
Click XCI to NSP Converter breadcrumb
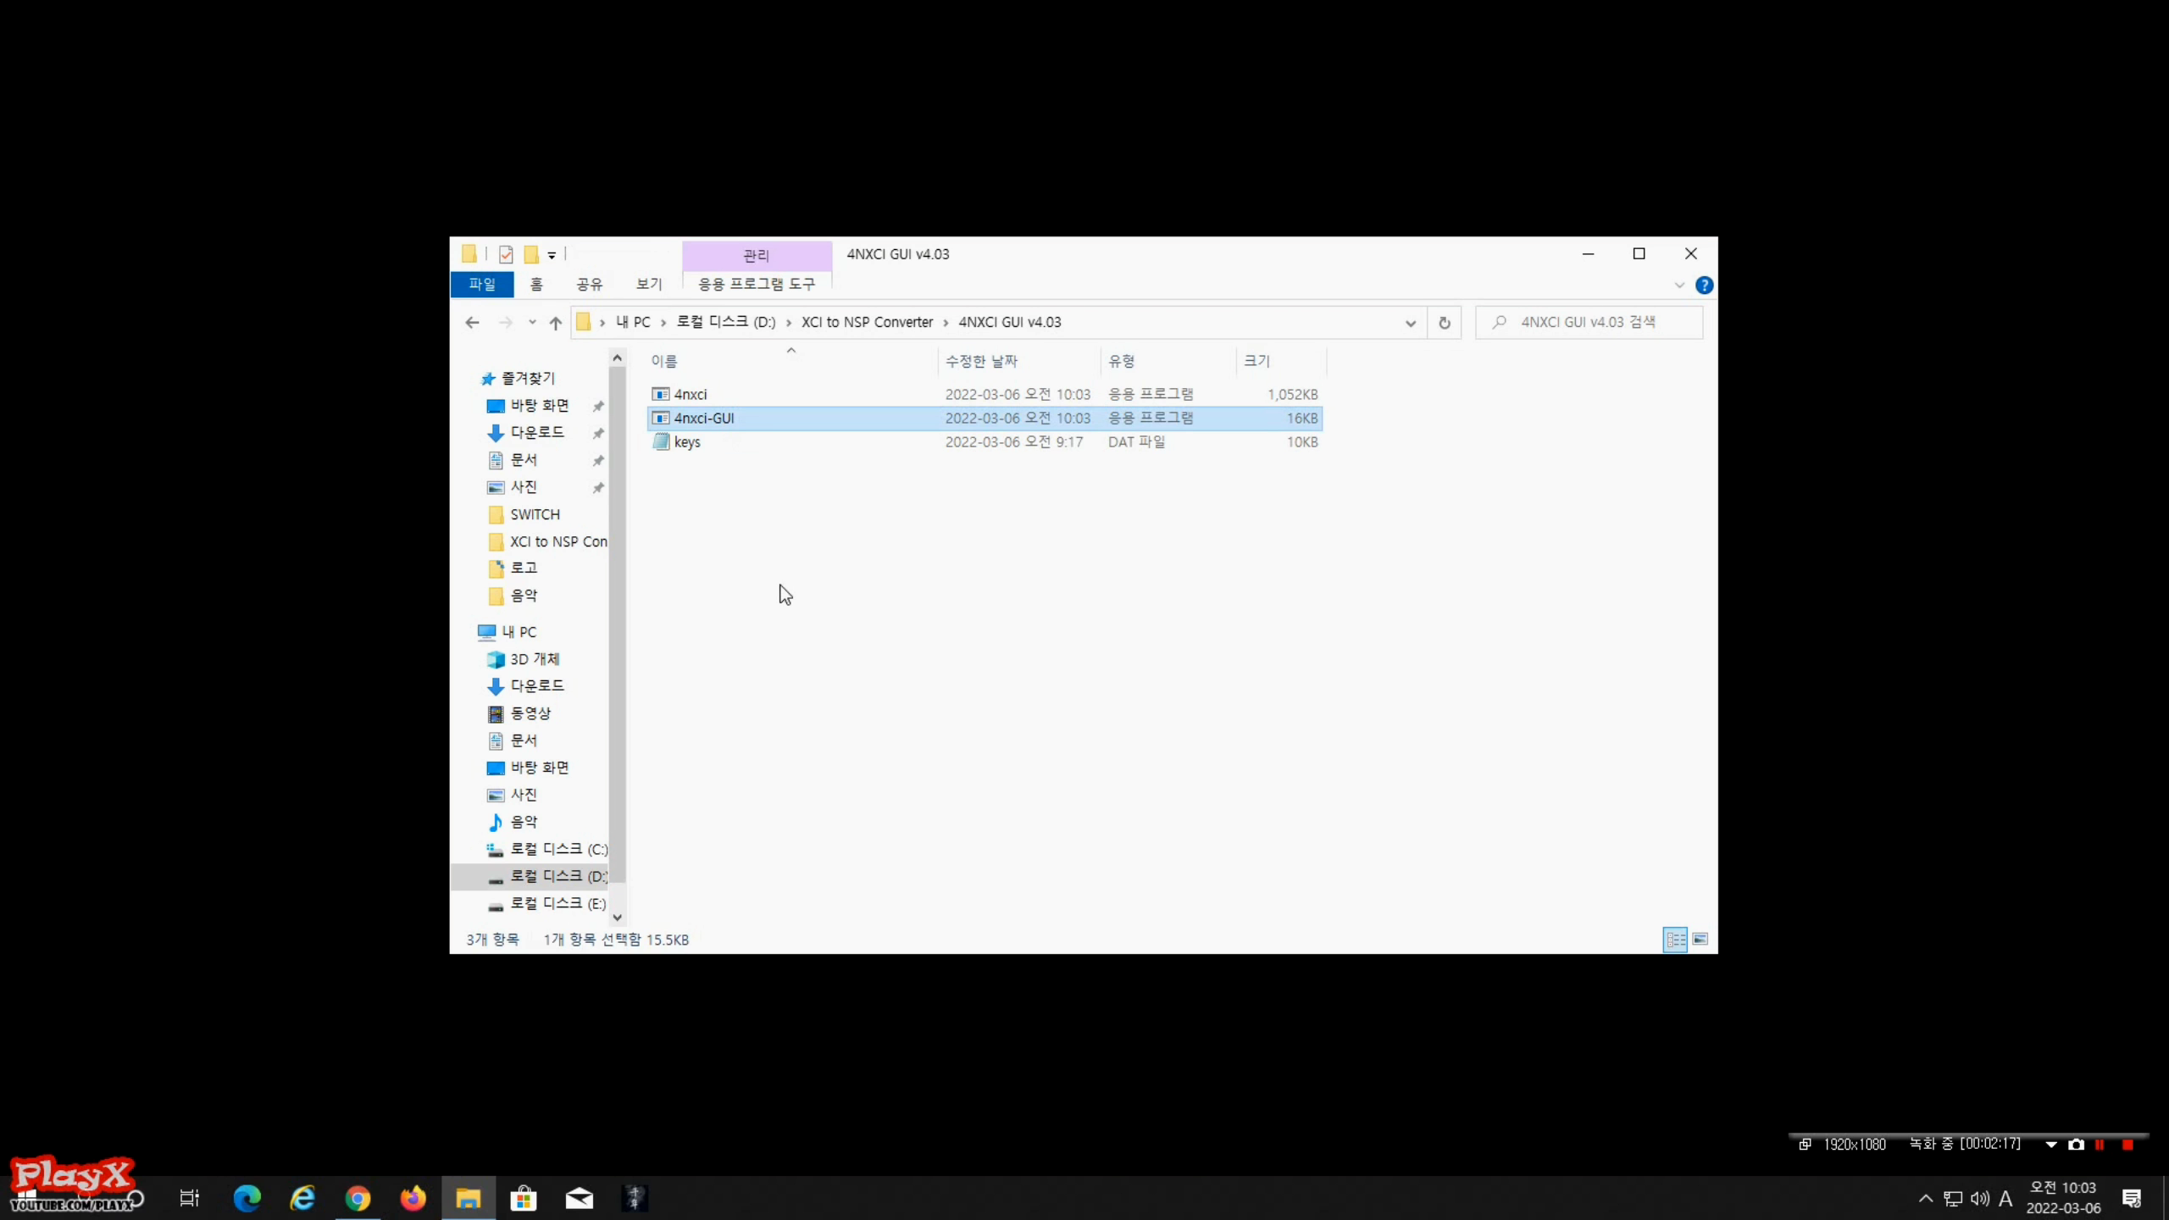(x=867, y=323)
